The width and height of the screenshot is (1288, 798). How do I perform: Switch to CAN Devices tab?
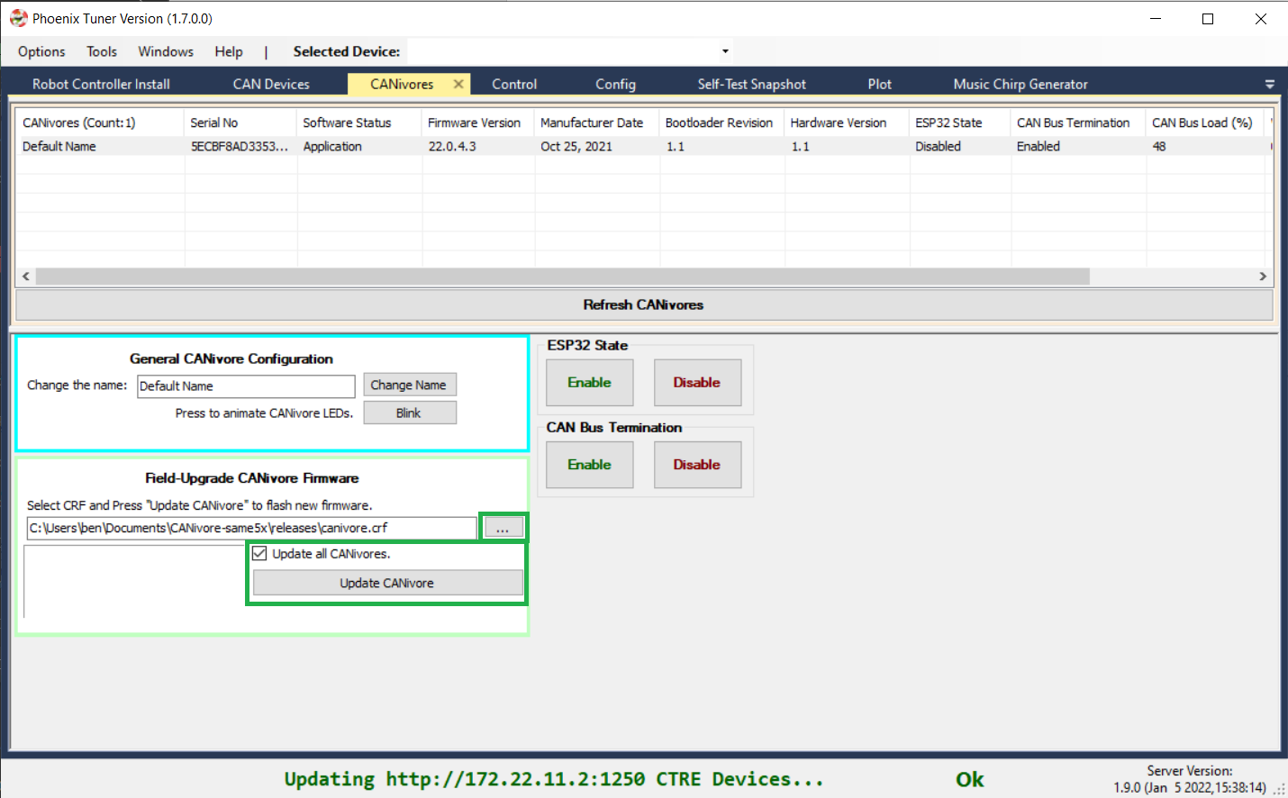click(x=271, y=84)
